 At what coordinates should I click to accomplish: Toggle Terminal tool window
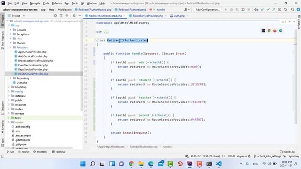pyautogui.click(x=59, y=152)
